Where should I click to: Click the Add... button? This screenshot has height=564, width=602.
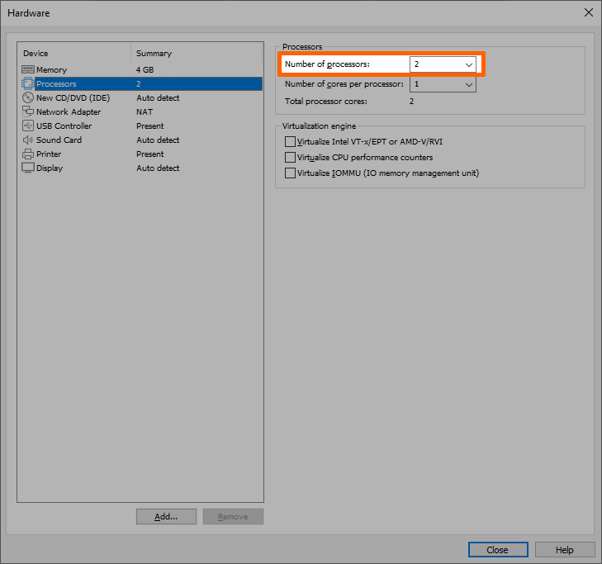[166, 517]
